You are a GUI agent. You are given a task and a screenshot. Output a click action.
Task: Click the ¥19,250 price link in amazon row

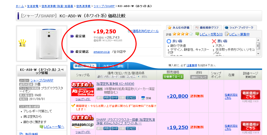(177, 127)
